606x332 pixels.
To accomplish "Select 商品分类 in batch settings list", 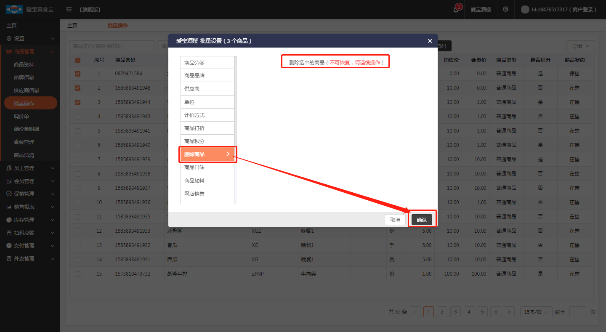I will (207, 63).
